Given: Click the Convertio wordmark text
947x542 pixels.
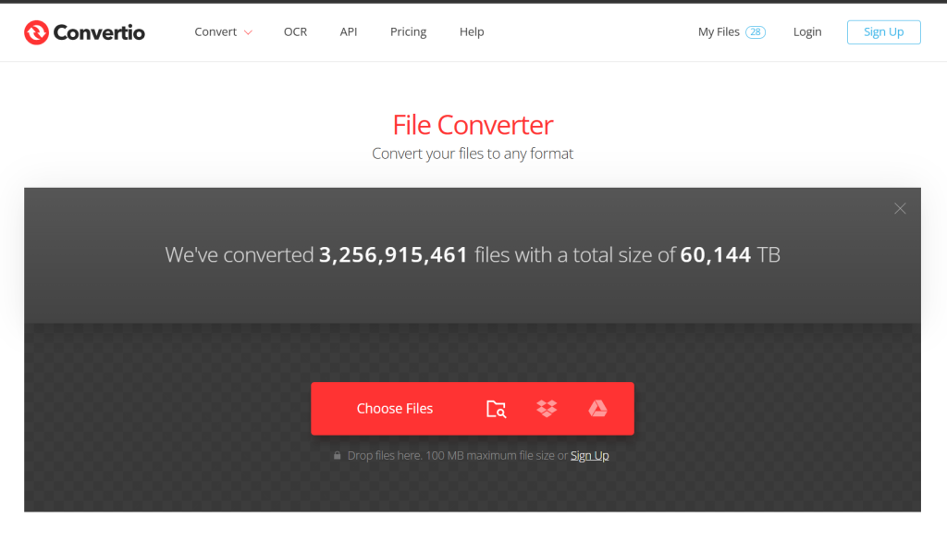Looking at the screenshot, I should (99, 32).
